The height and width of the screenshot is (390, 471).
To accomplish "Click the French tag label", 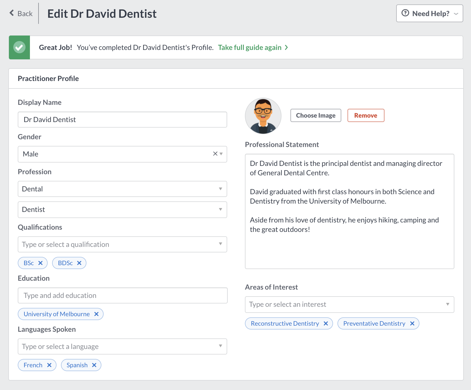I will pos(33,365).
